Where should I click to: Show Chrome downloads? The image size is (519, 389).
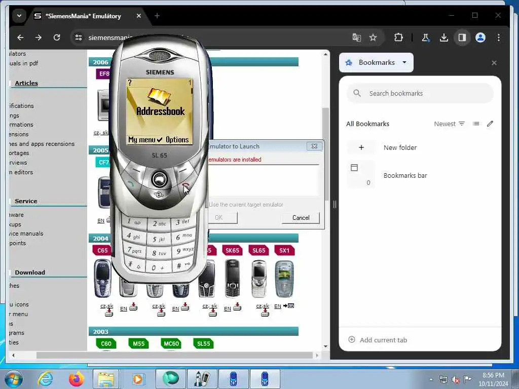444,37
